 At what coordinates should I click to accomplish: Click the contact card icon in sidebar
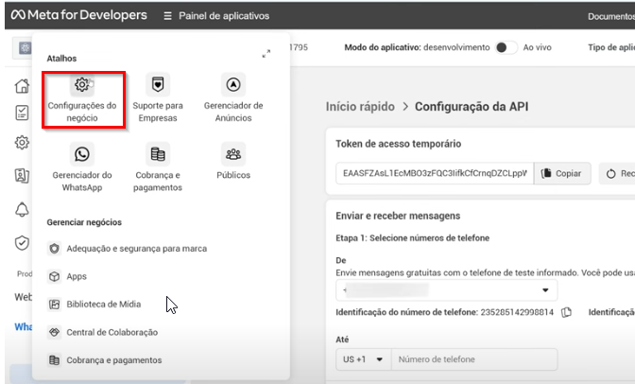(22, 176)
